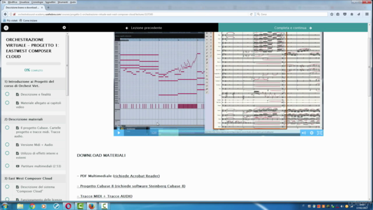Mark 'Utilizzo di effetti interni e esterni' circle
The image size is (373, 210).
8,153
